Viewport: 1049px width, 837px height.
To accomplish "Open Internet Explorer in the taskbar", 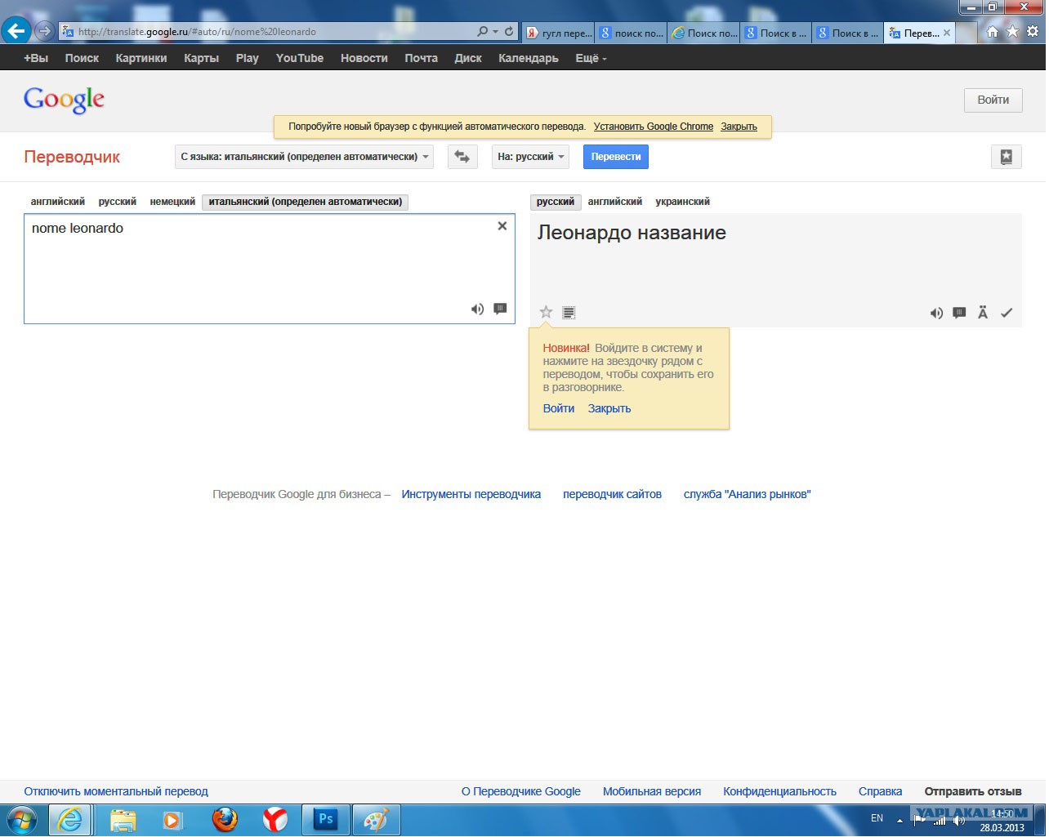I will click(70, 820).
